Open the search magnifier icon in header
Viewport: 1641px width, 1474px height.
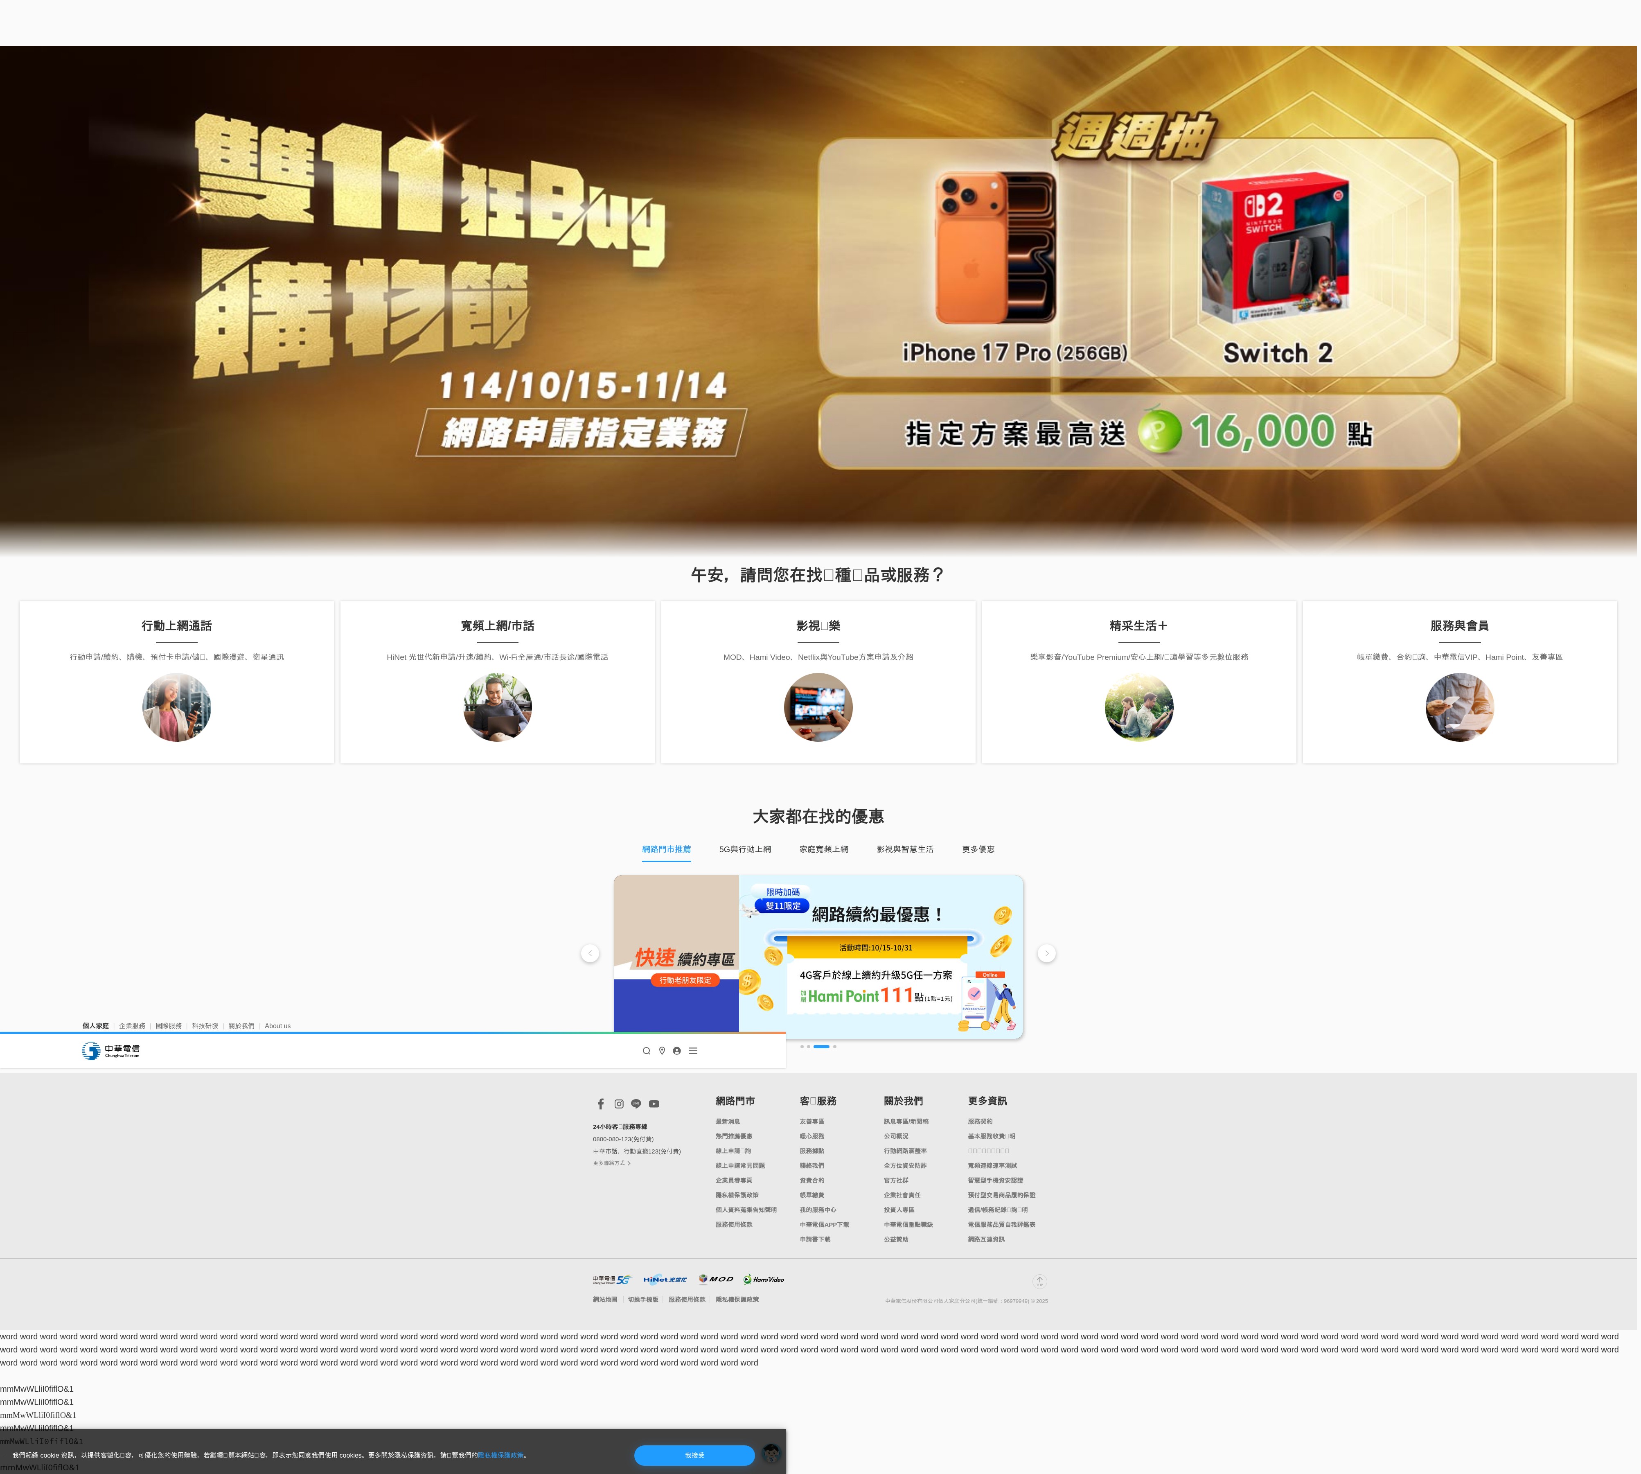pyautogui.click(x=646, y=1050)
